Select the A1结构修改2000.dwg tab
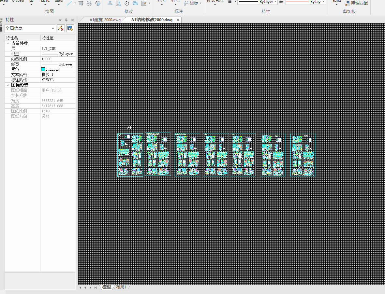385x294 pixels. pos(152,20)
